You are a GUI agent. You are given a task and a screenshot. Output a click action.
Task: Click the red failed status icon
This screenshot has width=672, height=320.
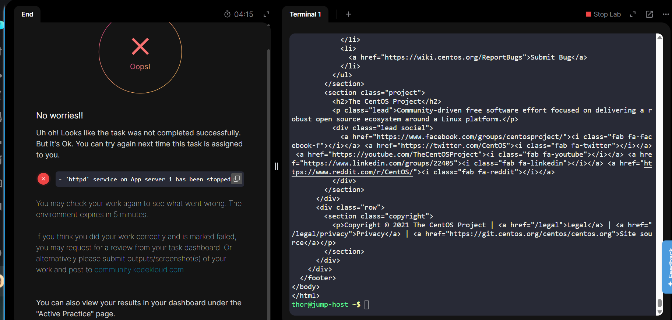coord(43,179)
